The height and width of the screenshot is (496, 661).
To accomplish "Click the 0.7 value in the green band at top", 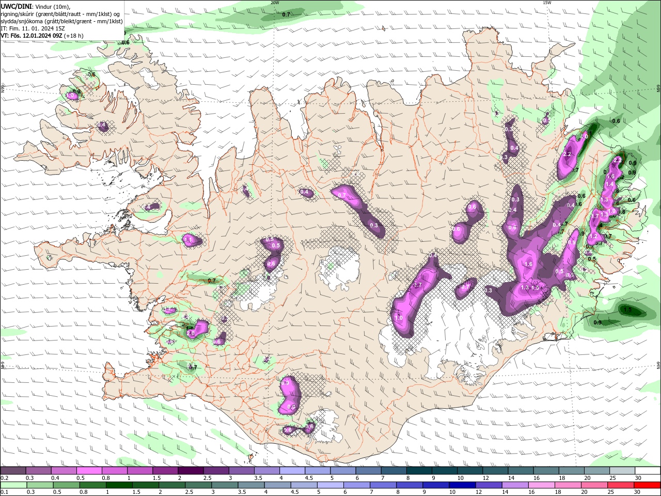I will [x=286, y=15].
